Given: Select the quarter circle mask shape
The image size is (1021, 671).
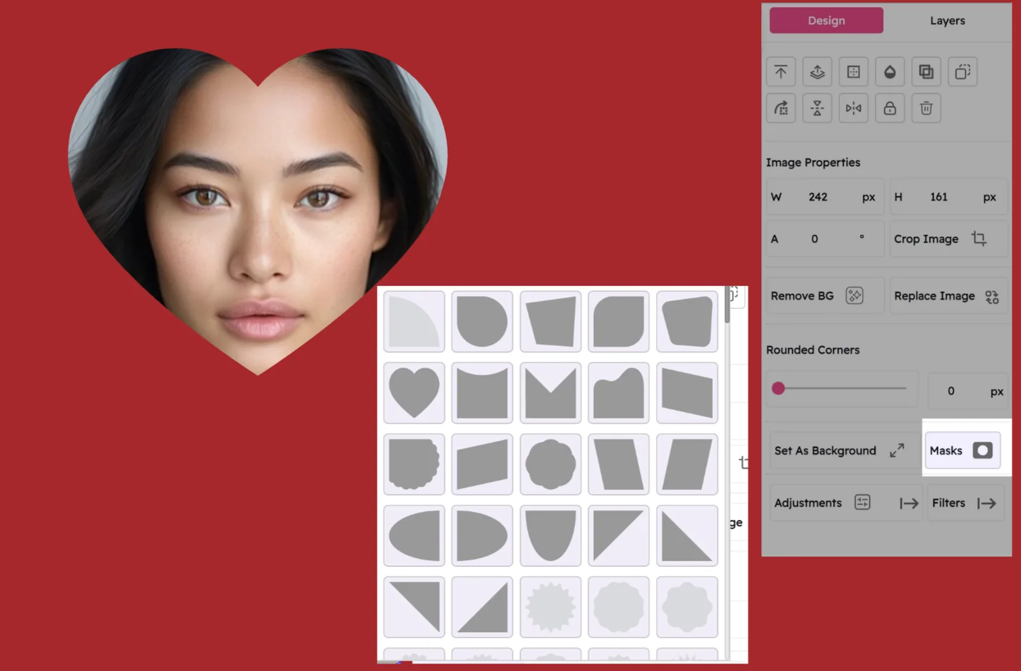Looking at the screenshot, I should pos(414,321).
